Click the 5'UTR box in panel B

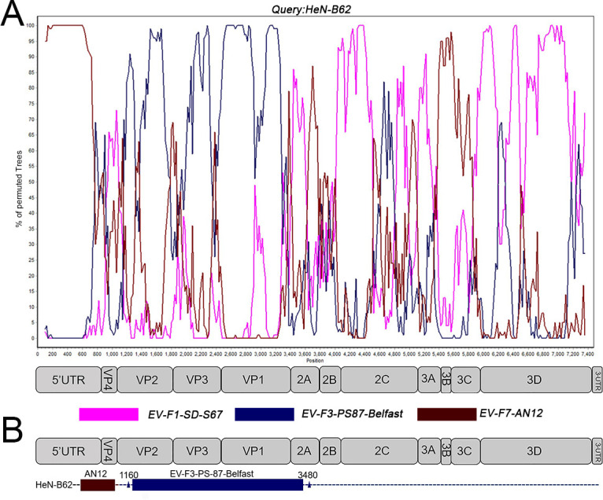(x=68, y=450)
